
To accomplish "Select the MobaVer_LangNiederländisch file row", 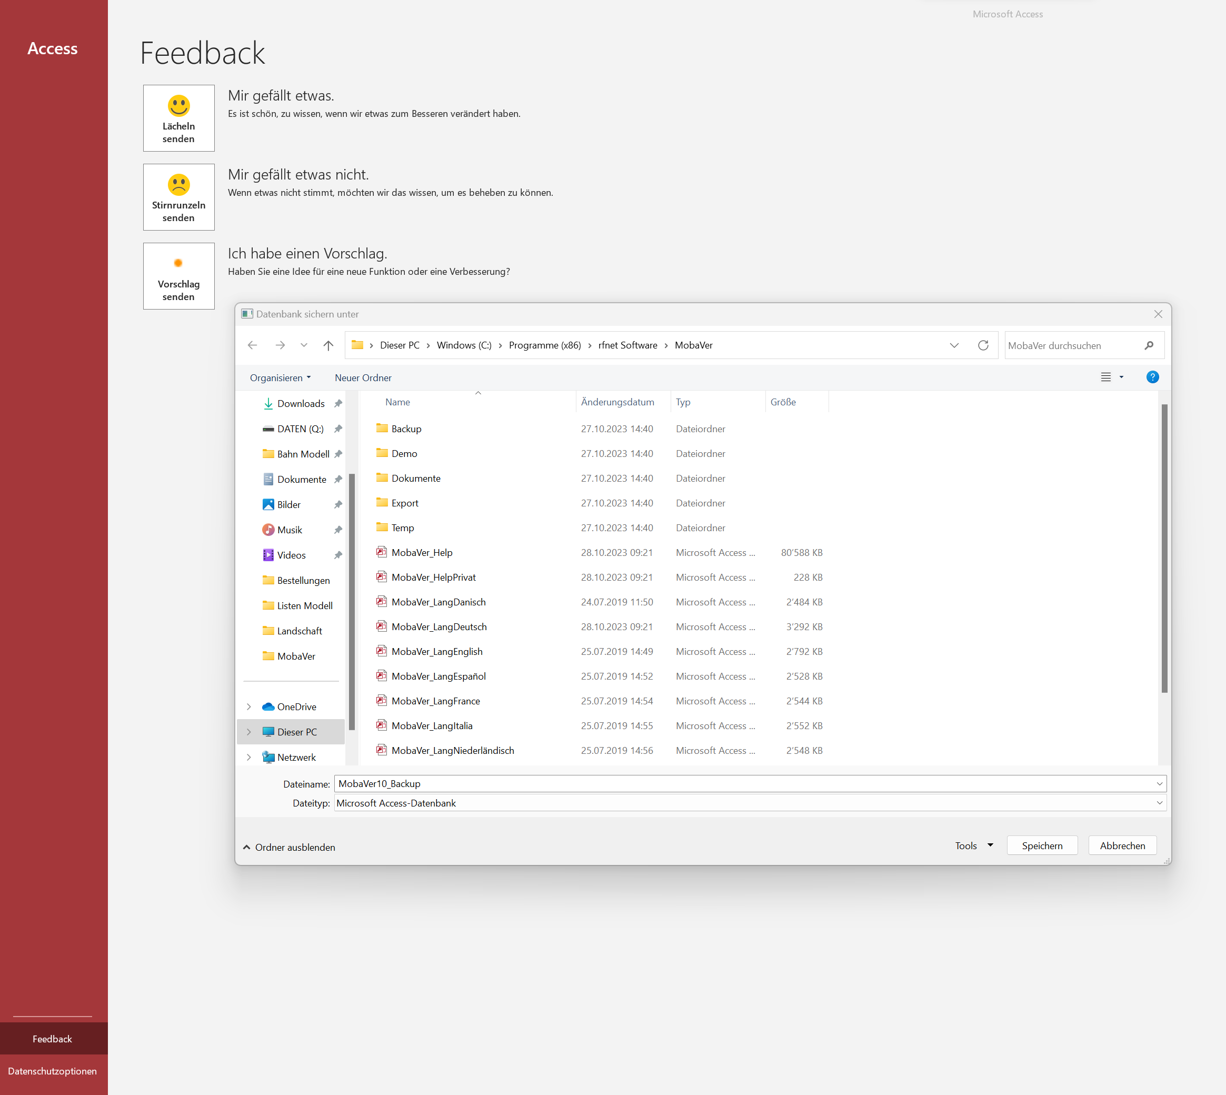I will [x=599, y=750].
